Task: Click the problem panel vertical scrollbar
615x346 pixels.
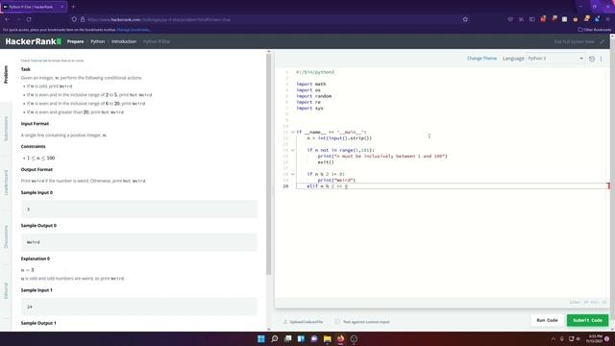Action: (x=269, y=164)
